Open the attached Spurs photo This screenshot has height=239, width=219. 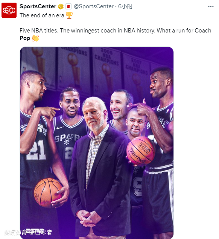pos(97,143)
